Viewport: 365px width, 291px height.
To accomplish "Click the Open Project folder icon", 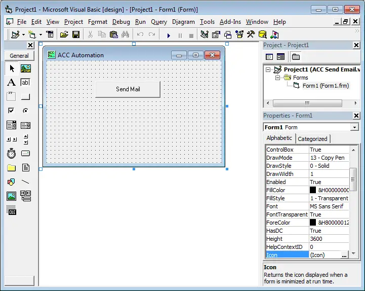I will 64,35.
